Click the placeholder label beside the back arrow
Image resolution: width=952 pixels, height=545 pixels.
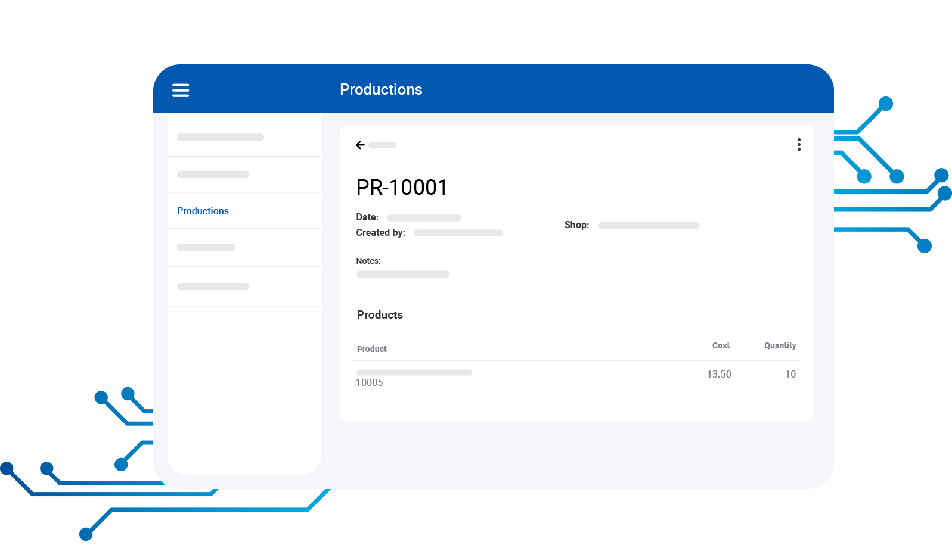point(382,145)
